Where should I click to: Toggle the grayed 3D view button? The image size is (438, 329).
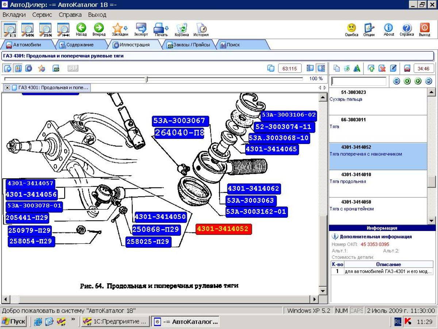coord(73,68)
